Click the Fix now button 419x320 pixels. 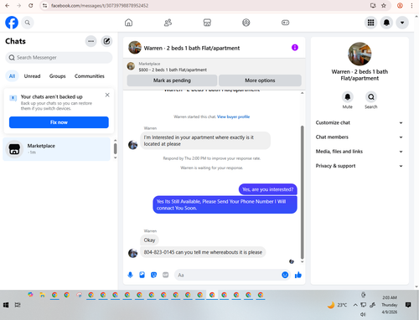point(59,122)
